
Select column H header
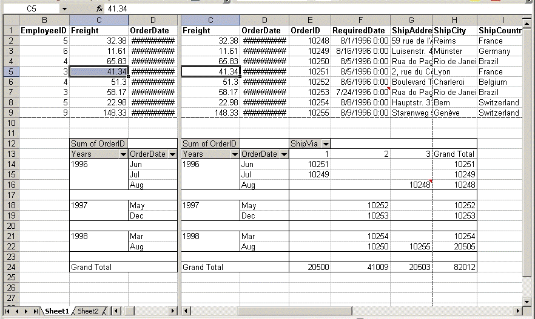click(454, 20)
